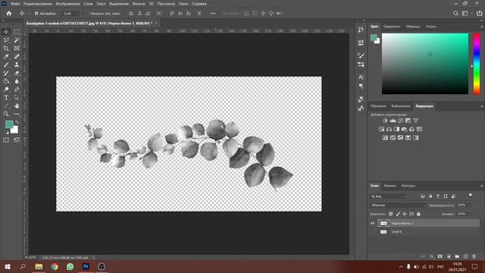
Task: Select the Blur tool
Action: click(x=17, y=81)
